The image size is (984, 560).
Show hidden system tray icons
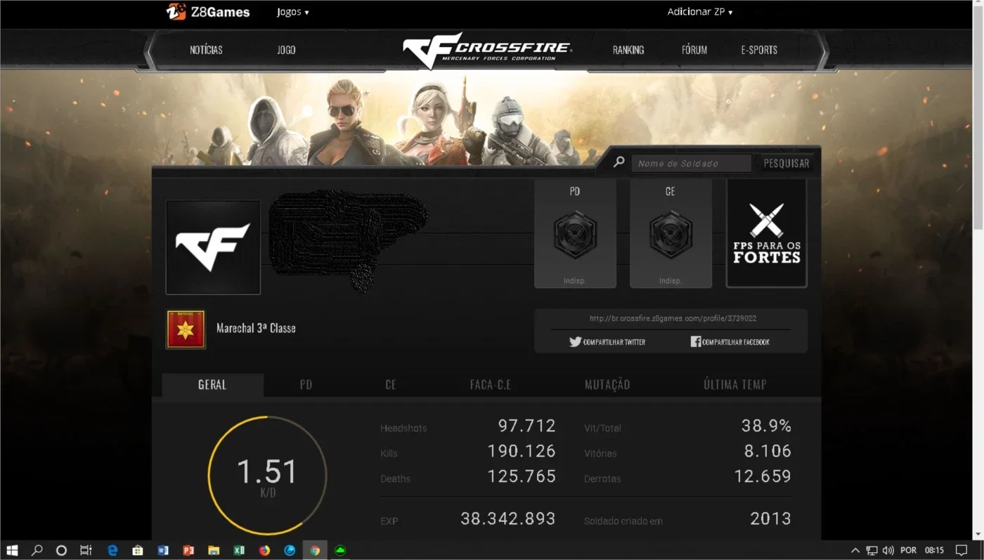[855, 550]
